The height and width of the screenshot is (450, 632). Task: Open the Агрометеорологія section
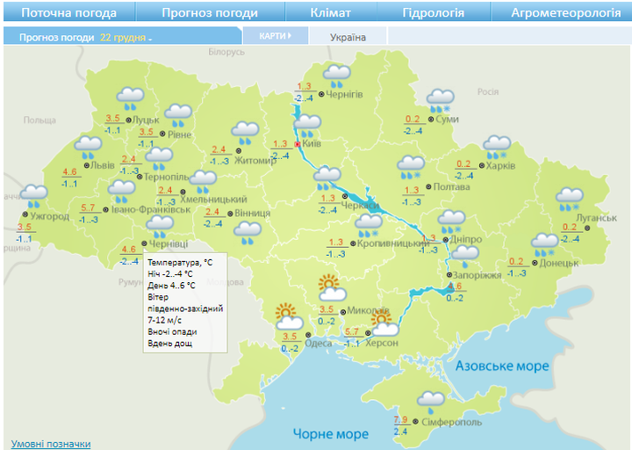pyautogui.click(x=565, y=12)
